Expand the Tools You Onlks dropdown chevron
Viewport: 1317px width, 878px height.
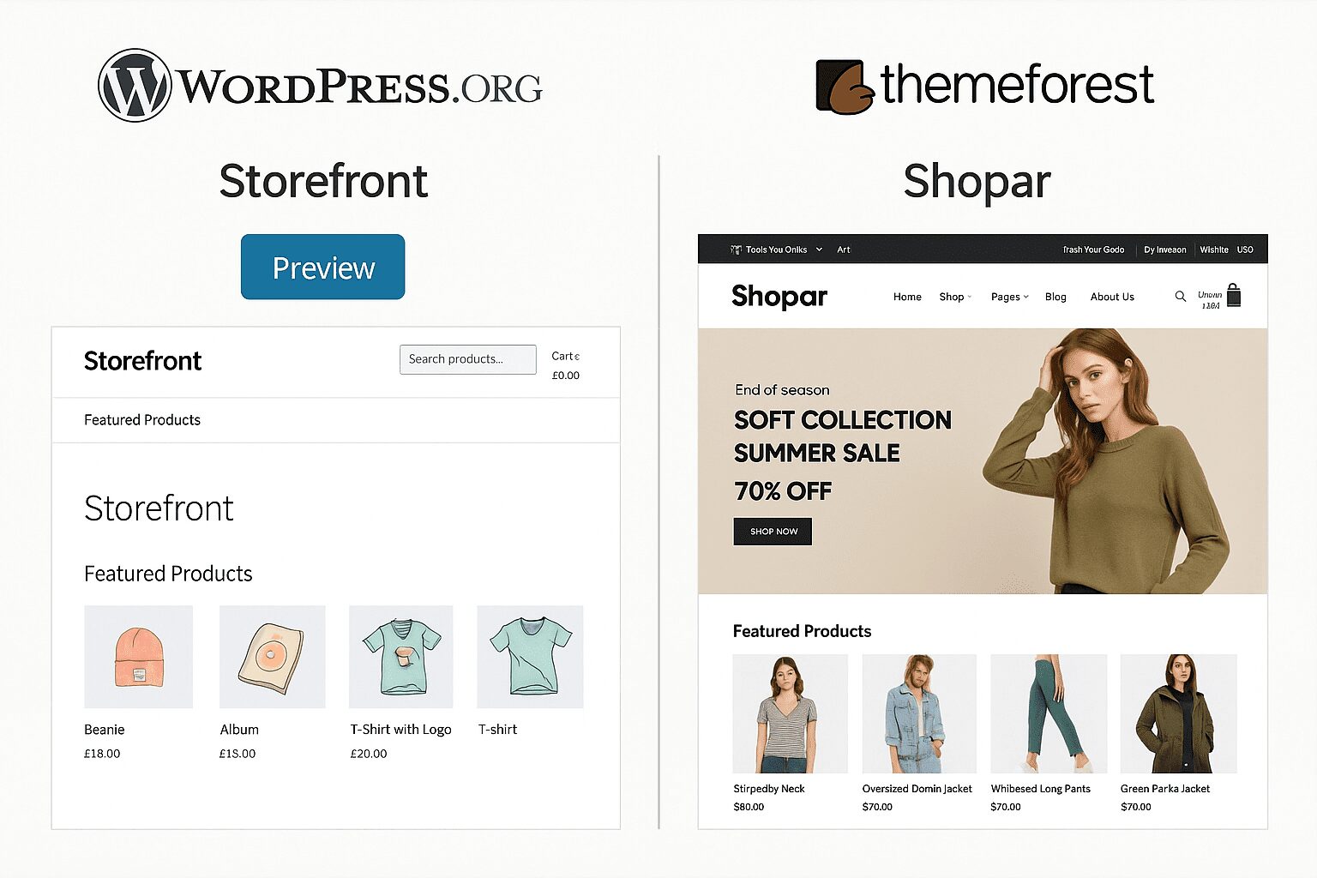(819, 250)
